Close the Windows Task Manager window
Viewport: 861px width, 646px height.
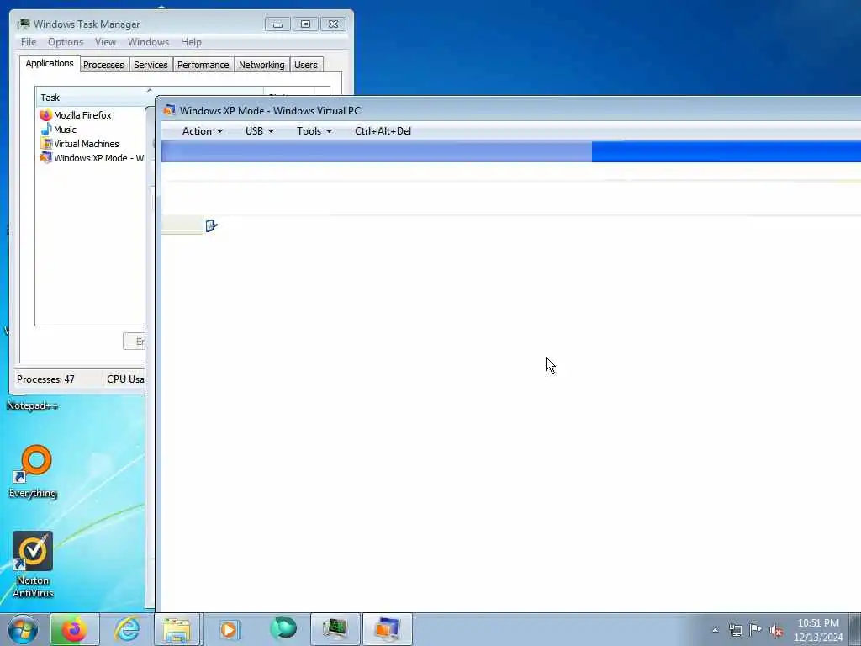coord(333,24)
